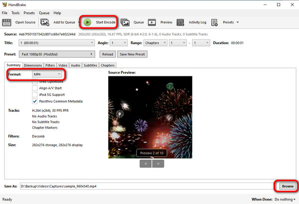
Task: Click the Activity Log label
Action: (x=197, y=22)
